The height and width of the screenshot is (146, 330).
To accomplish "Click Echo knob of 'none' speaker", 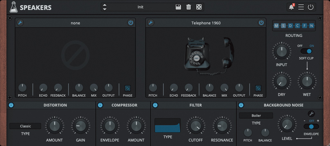I will pos(43,88).
